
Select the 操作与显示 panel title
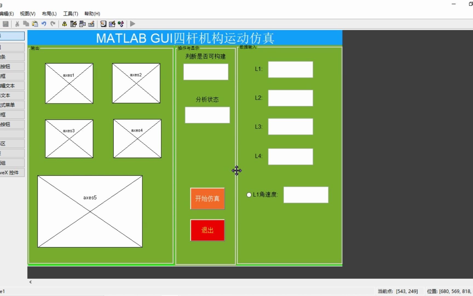(x=188, y=48)
